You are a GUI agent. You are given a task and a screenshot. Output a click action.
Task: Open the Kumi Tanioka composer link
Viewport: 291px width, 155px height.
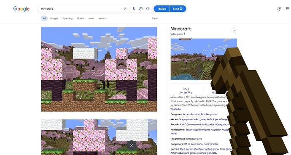pos(211,144)
